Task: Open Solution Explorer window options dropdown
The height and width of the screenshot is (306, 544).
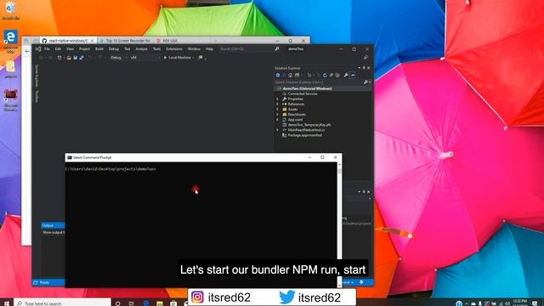Action: [x=359, y=68]
